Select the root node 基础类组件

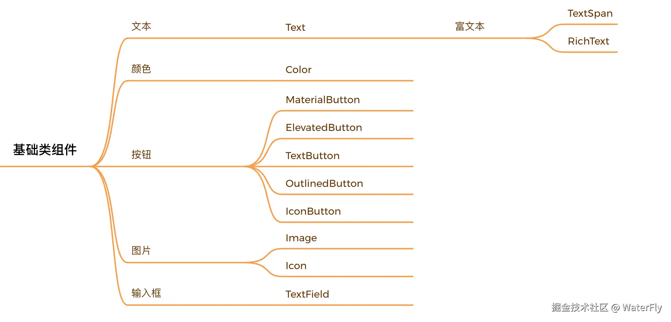(x=45, y=150)
